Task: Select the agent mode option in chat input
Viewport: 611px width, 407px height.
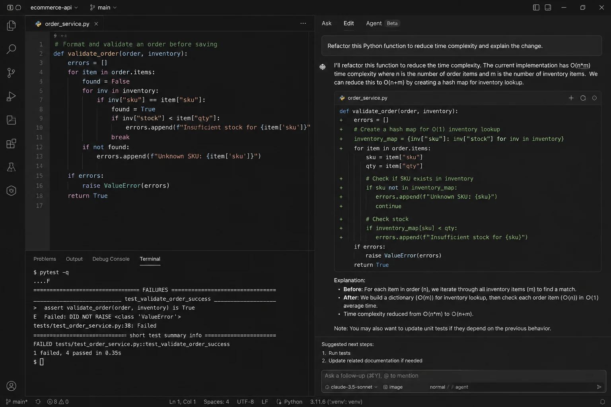Action: [x=461, y=387]
